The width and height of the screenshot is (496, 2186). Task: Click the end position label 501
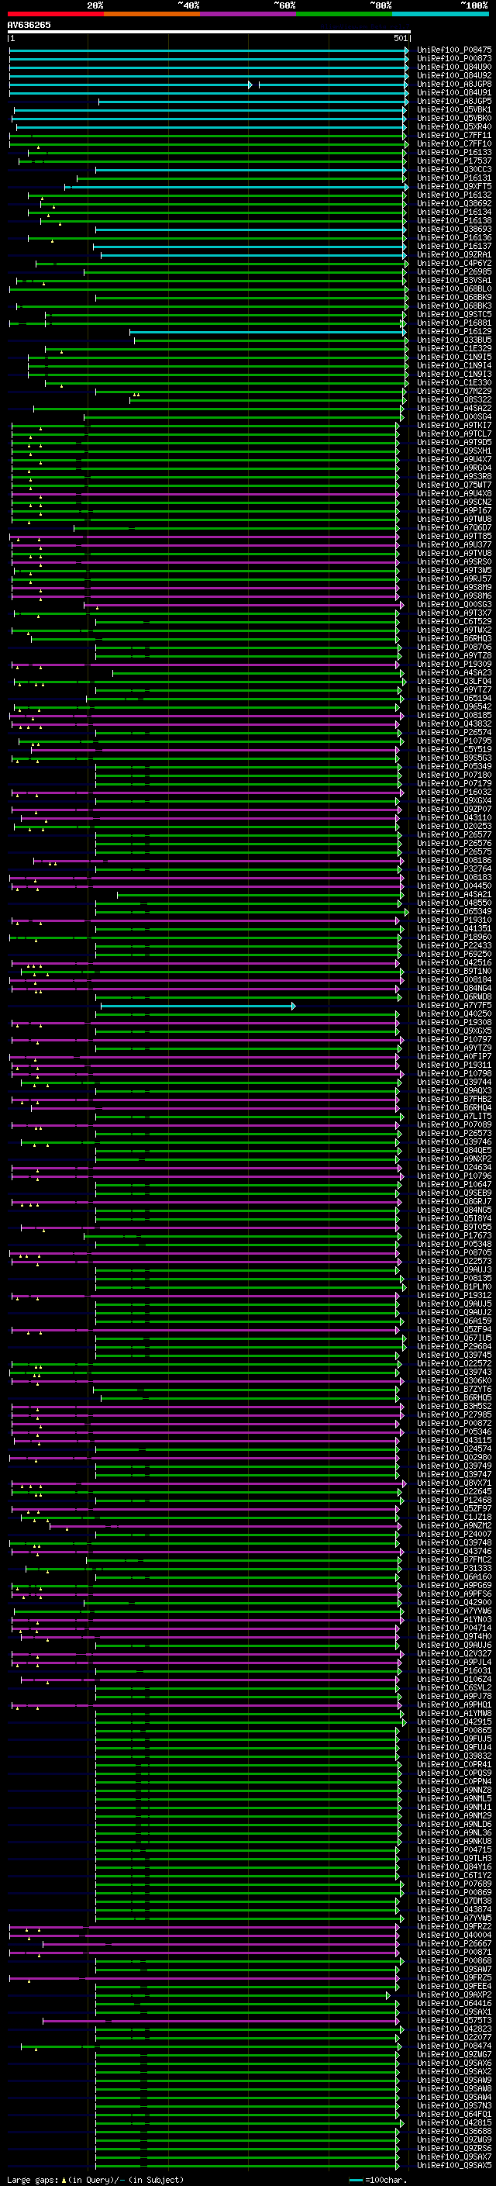click(401, 38)
